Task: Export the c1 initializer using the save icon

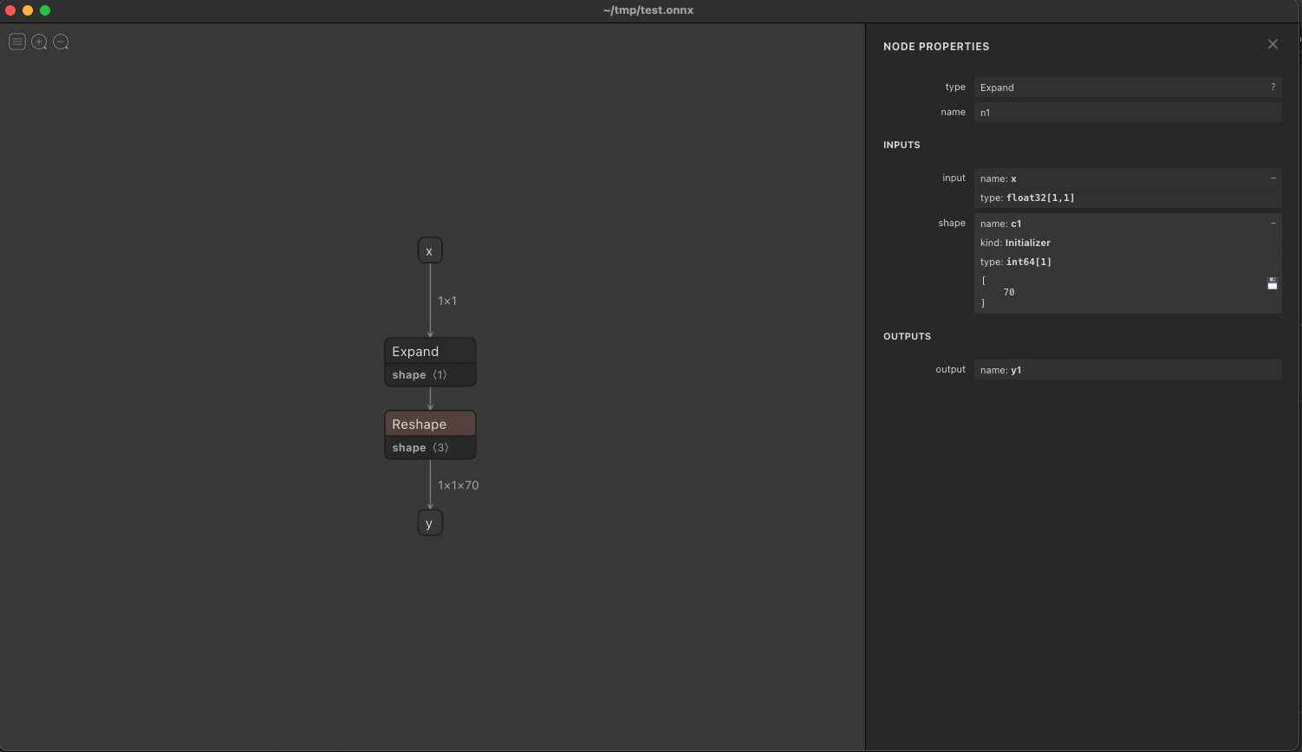Action: (1272, 283)
